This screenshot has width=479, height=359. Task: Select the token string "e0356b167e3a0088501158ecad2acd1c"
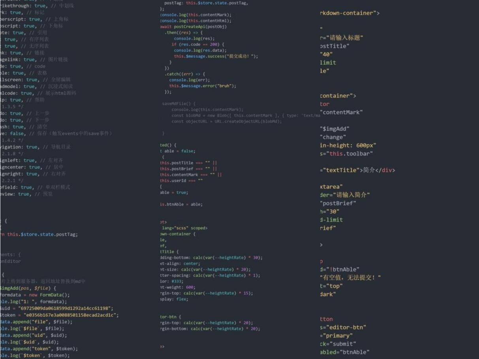[71, 315]
